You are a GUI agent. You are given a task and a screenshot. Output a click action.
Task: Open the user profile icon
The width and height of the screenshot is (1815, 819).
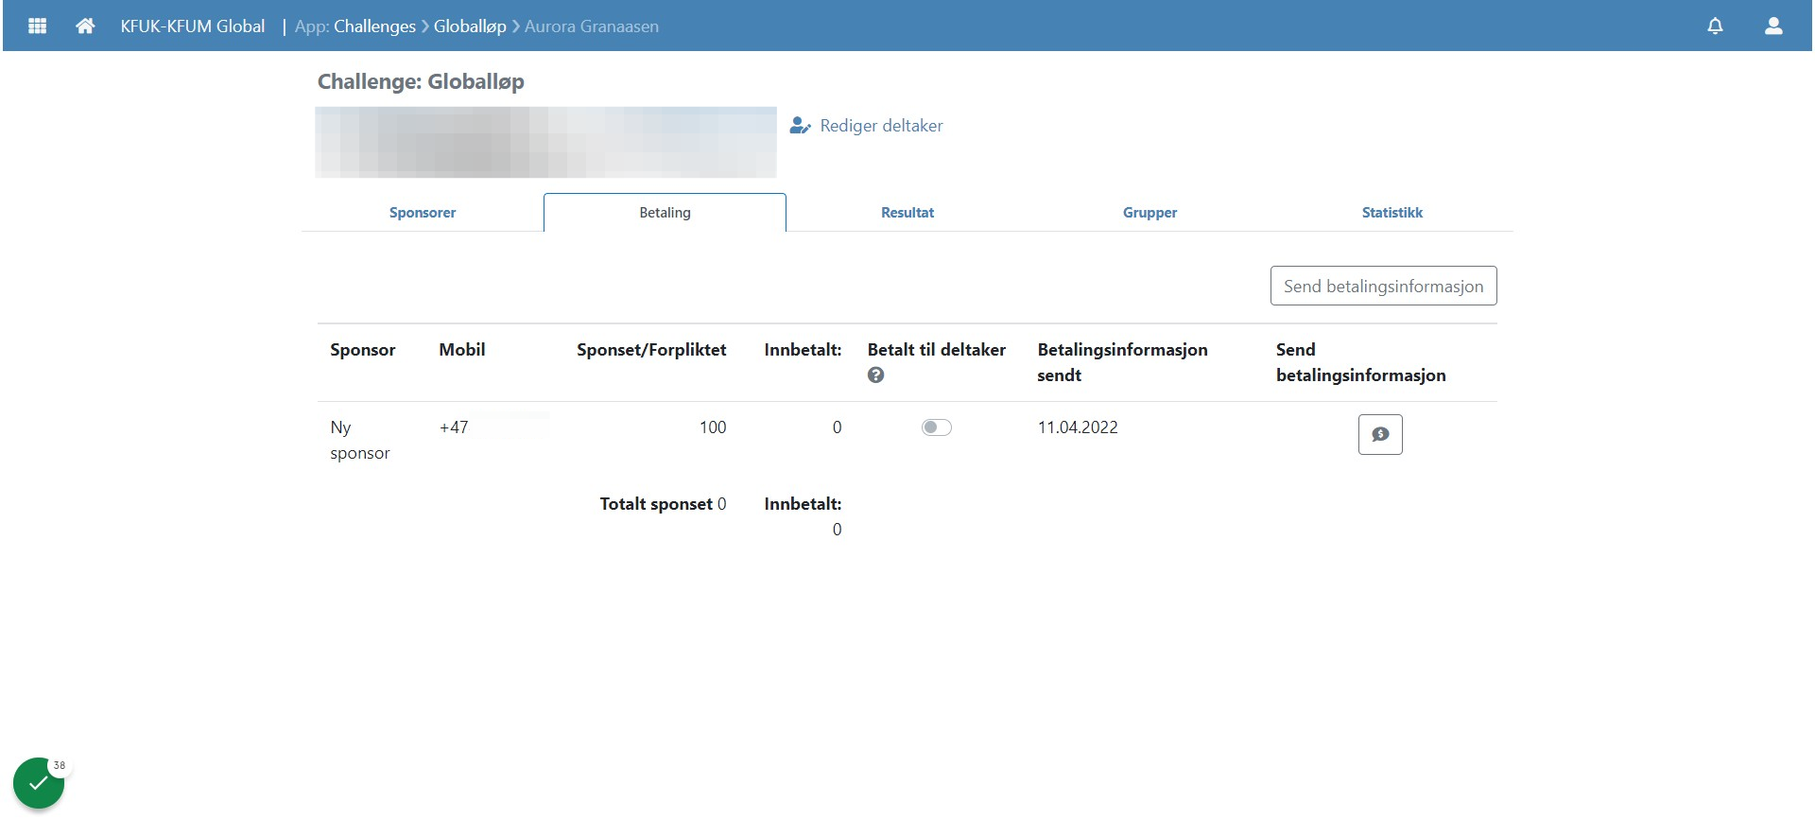tap(1773, 26)
